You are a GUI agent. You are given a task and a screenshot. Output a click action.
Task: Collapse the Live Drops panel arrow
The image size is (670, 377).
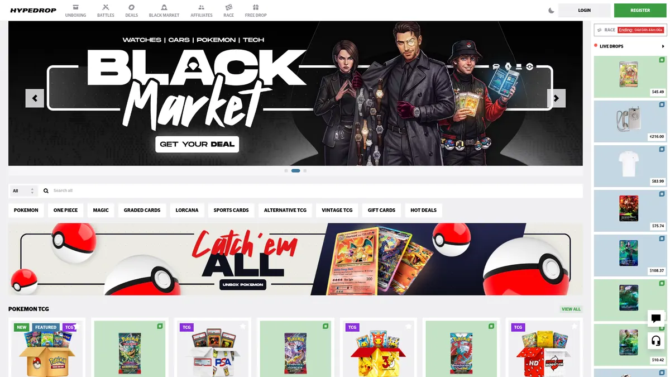point(663,46)
